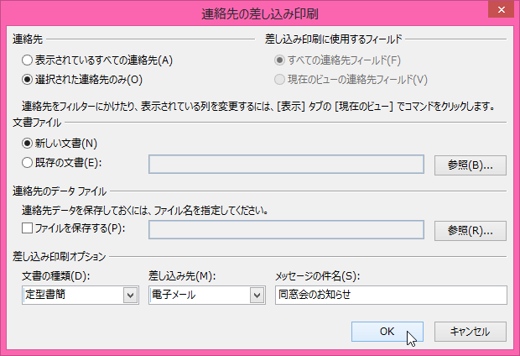Open the 定型書簡 combo box

pos(72,295)
